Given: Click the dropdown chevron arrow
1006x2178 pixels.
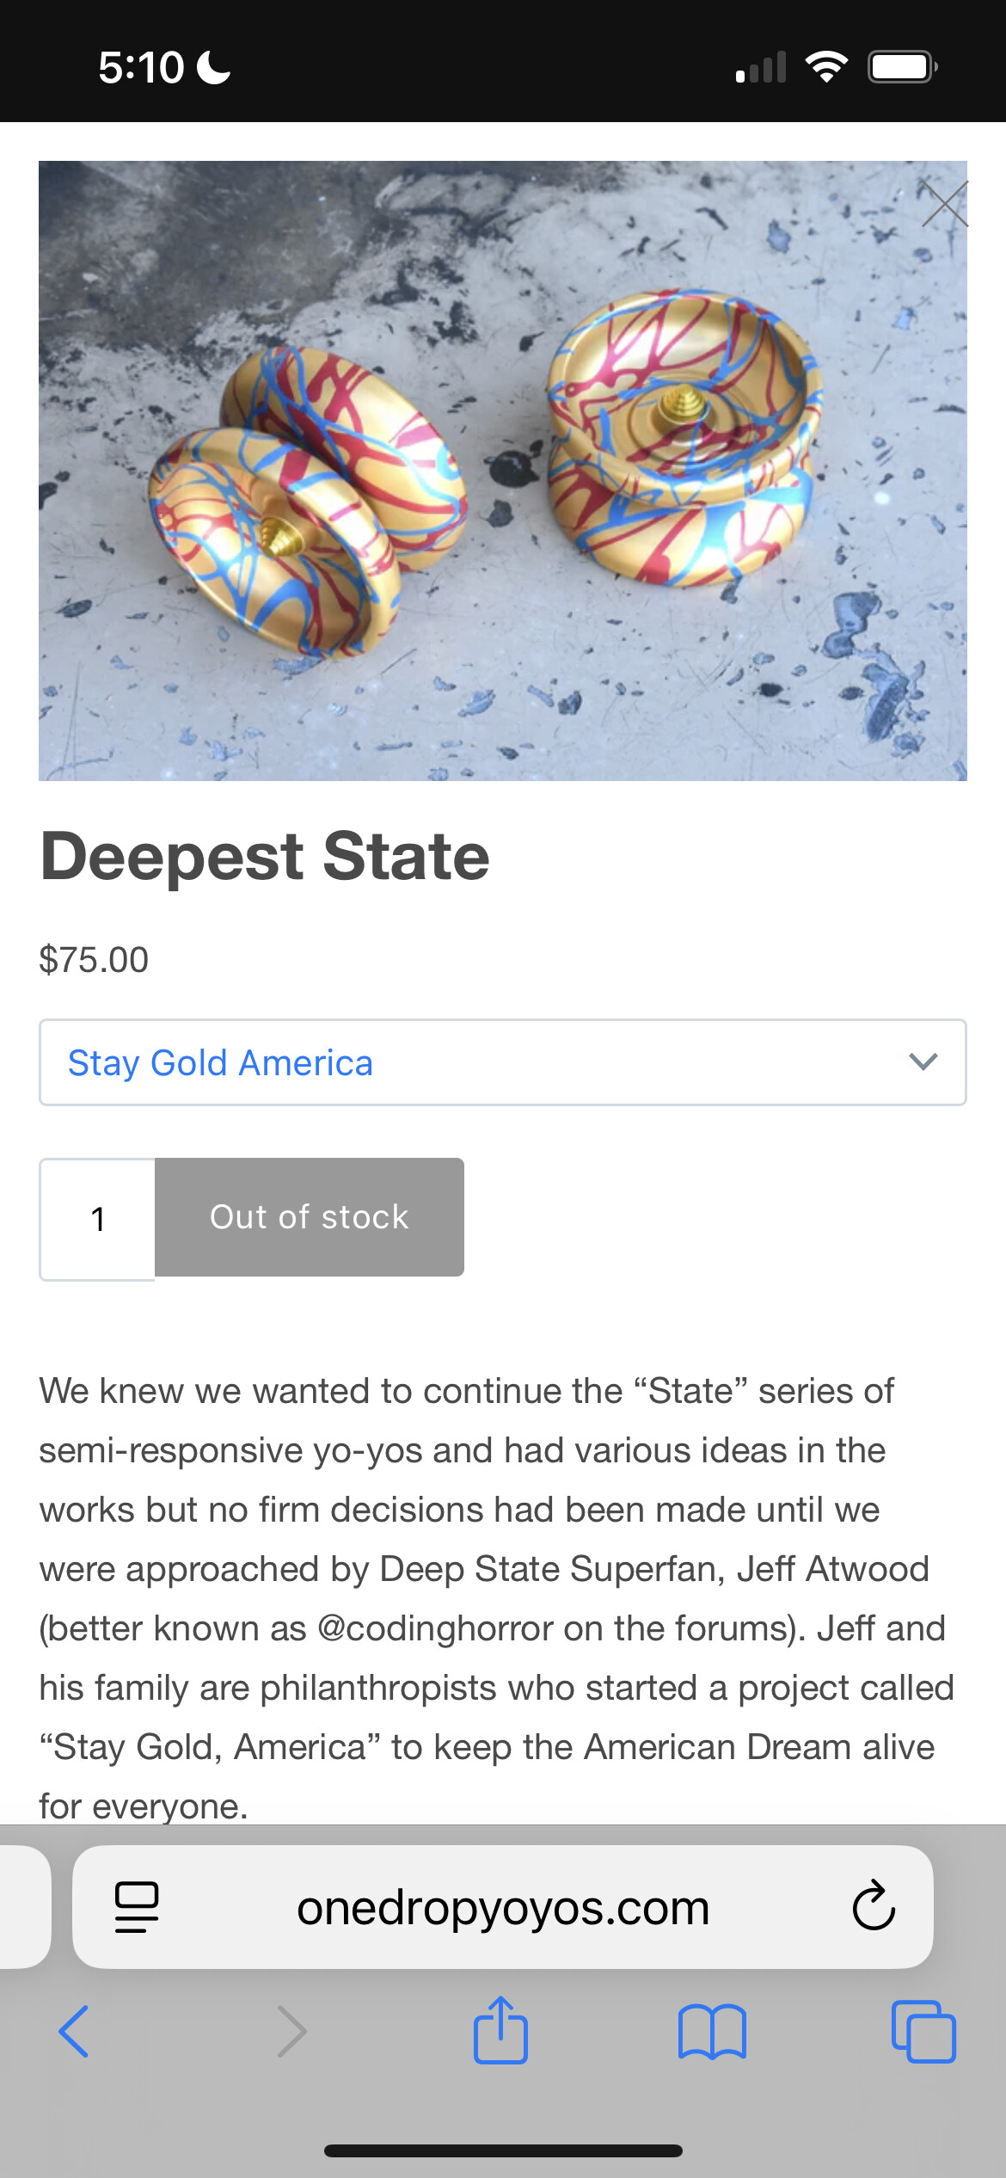Looking at the screenshot, I should [x=923, y=1062].
